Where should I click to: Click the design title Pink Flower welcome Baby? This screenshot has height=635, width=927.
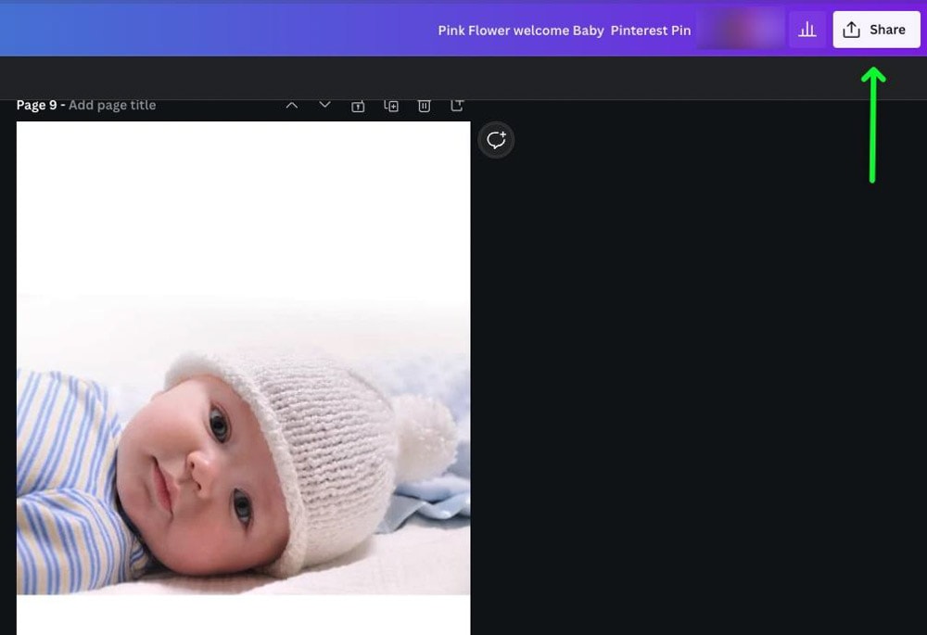(x=564, y=31)
